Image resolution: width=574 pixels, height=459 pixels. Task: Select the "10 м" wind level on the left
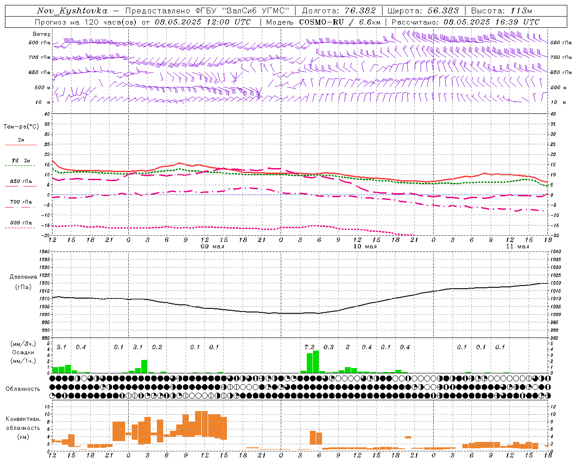pos(43,102)
